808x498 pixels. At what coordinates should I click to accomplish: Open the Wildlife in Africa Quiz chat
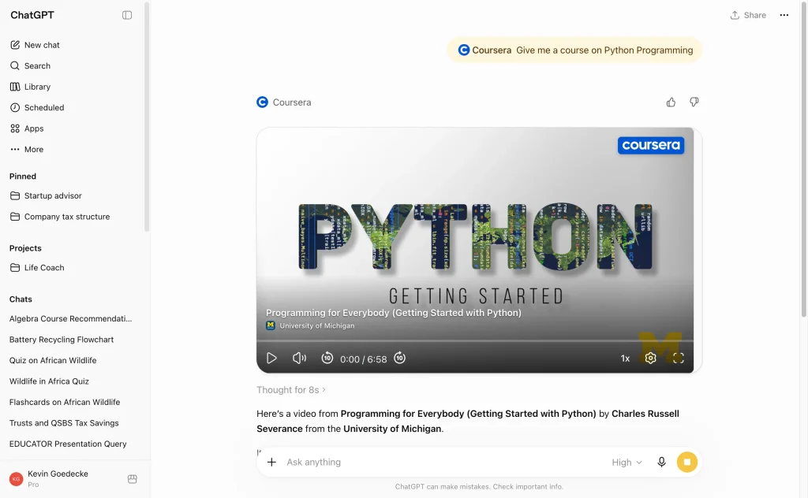(x=49, y=381)
